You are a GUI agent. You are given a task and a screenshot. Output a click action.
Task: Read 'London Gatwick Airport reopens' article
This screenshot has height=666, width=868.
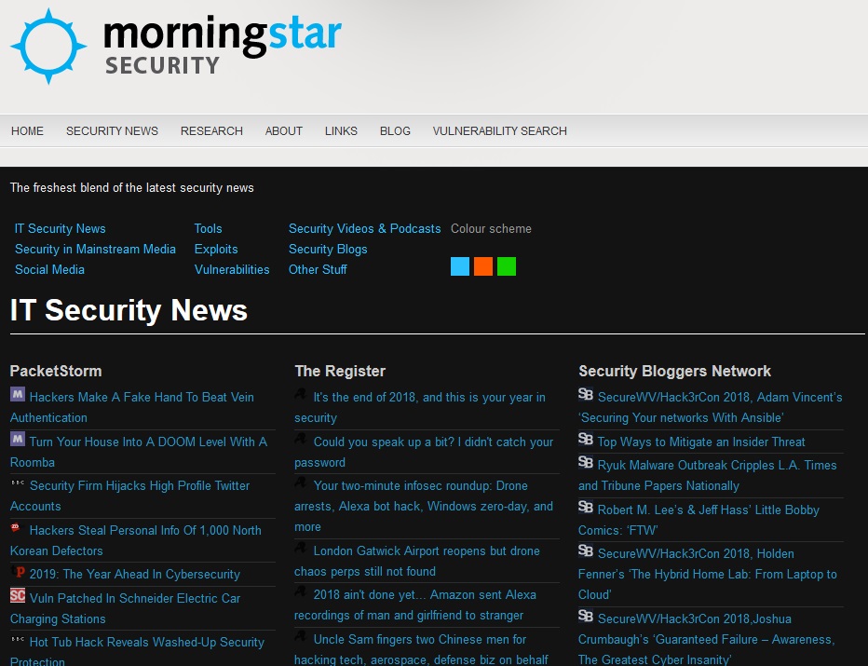(417, 561)
